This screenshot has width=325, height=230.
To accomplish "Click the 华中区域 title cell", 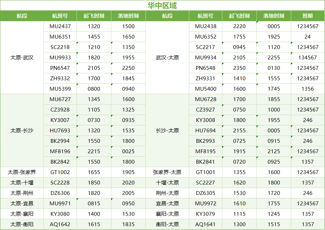I will pos(162,6).
